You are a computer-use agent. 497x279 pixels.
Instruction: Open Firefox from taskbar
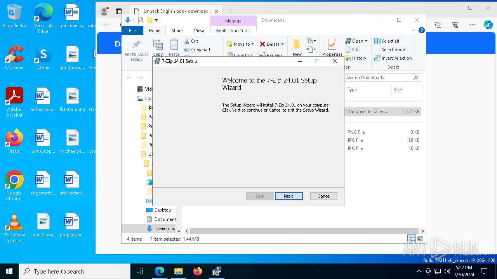(198, 271)
